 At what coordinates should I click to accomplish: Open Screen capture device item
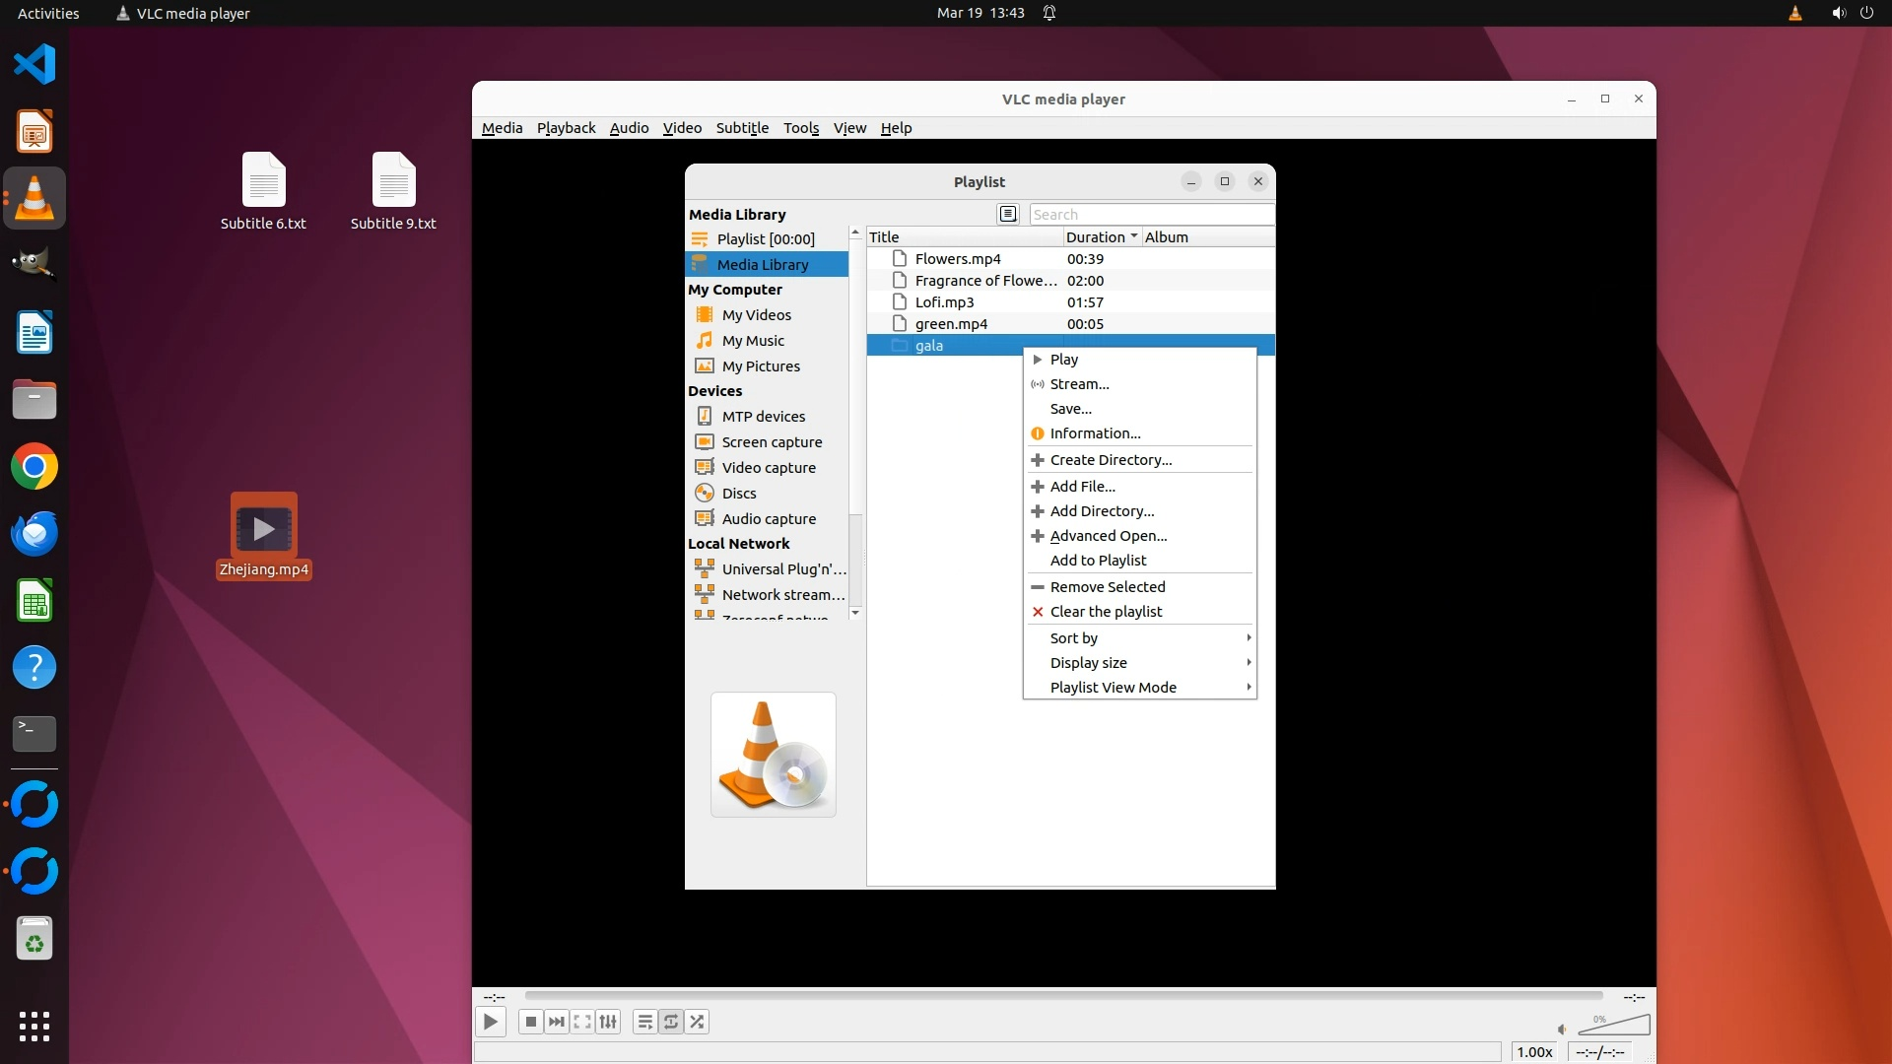point(771,442)
